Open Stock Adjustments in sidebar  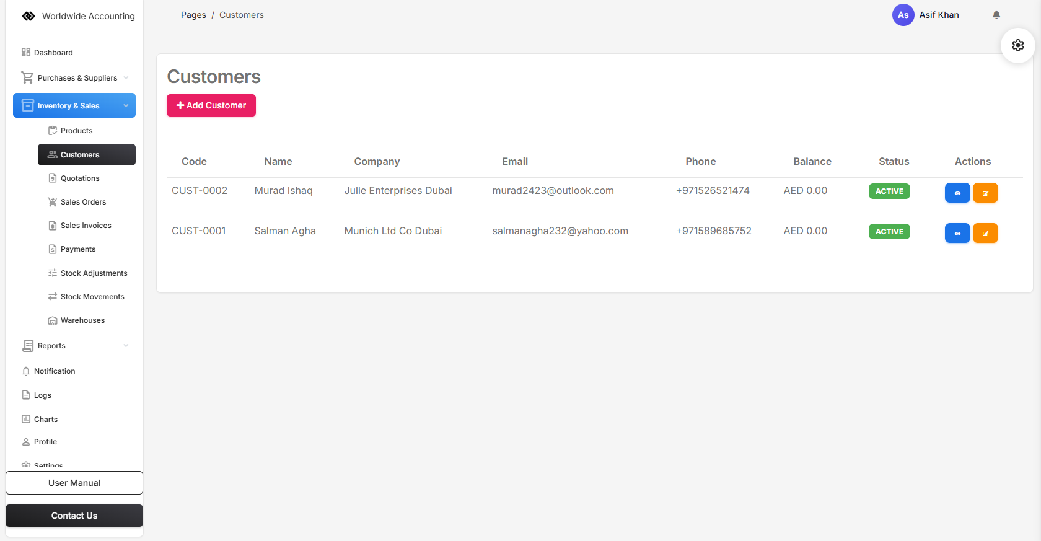pyautogui.click(x=94, y=273)
